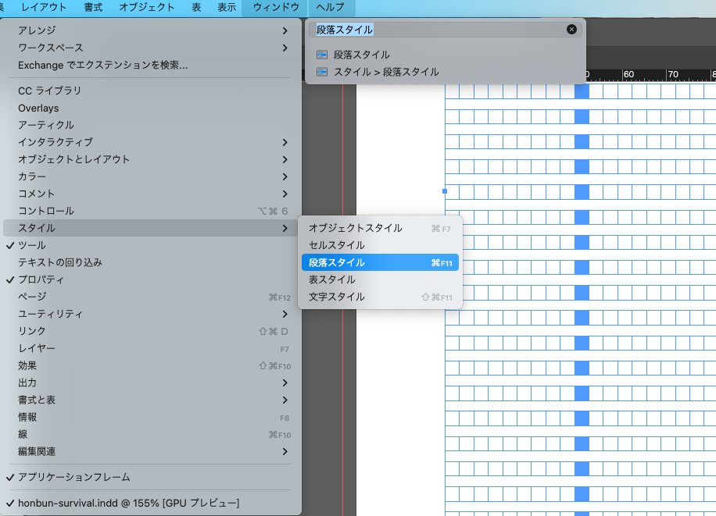
Task: Choose 文字スタイル from submenu
Action: [x=380, y=297]
